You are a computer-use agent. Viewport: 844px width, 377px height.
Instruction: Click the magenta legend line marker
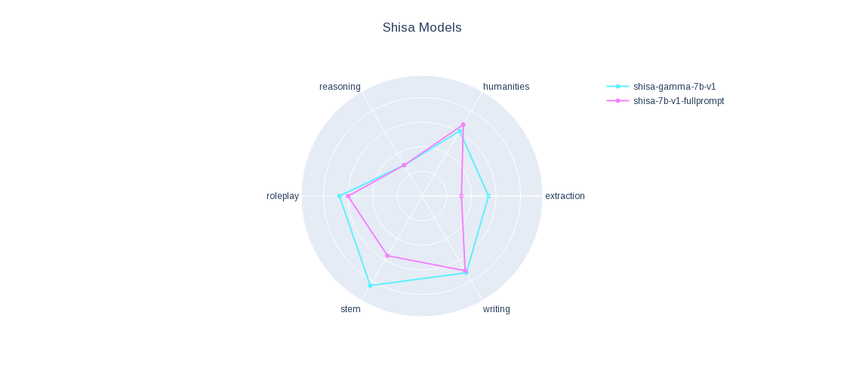(618, 101)
